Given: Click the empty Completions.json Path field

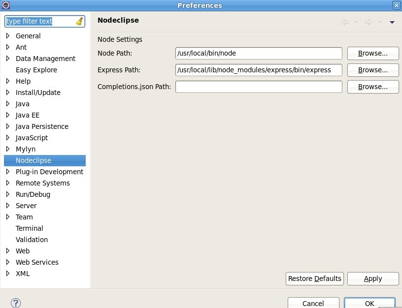Looking at the screenshot, I should 259,87.
